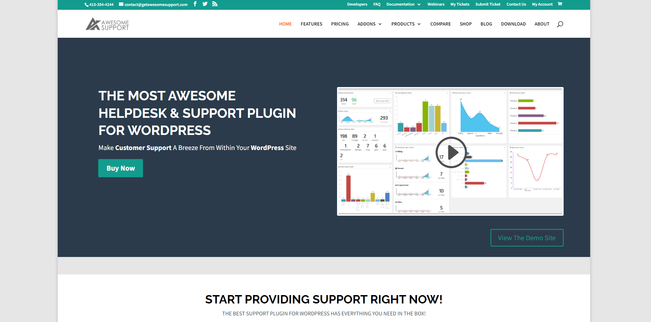Open the shopping cart icon

pyautogui.click(x=560, y=4)
